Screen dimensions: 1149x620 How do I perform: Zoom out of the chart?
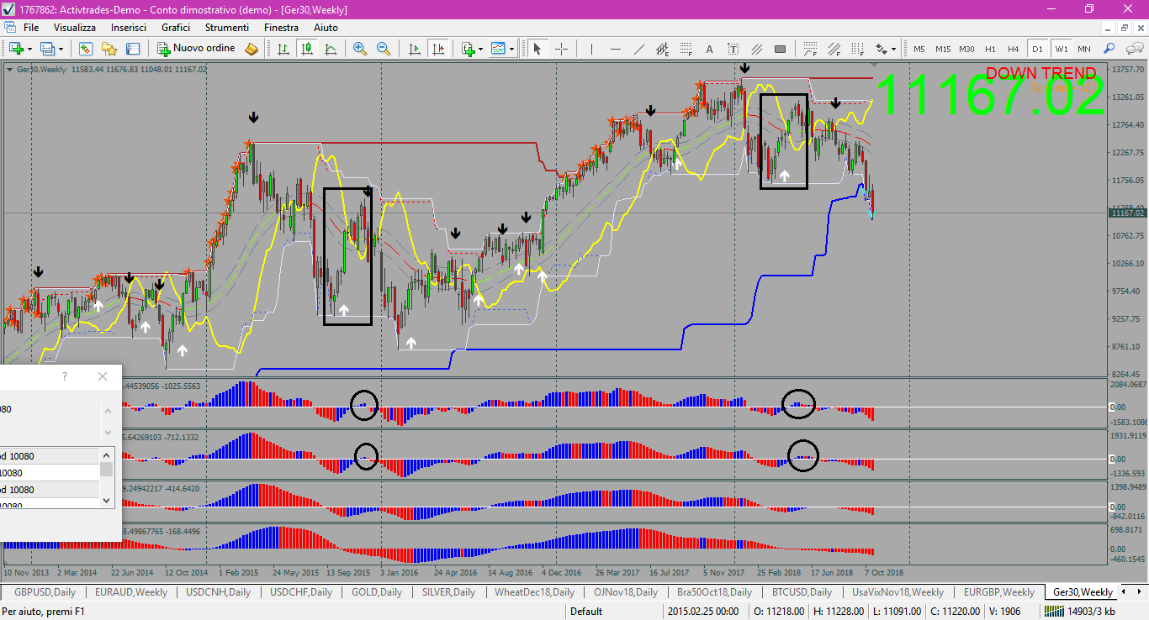(x=384, y=49)
